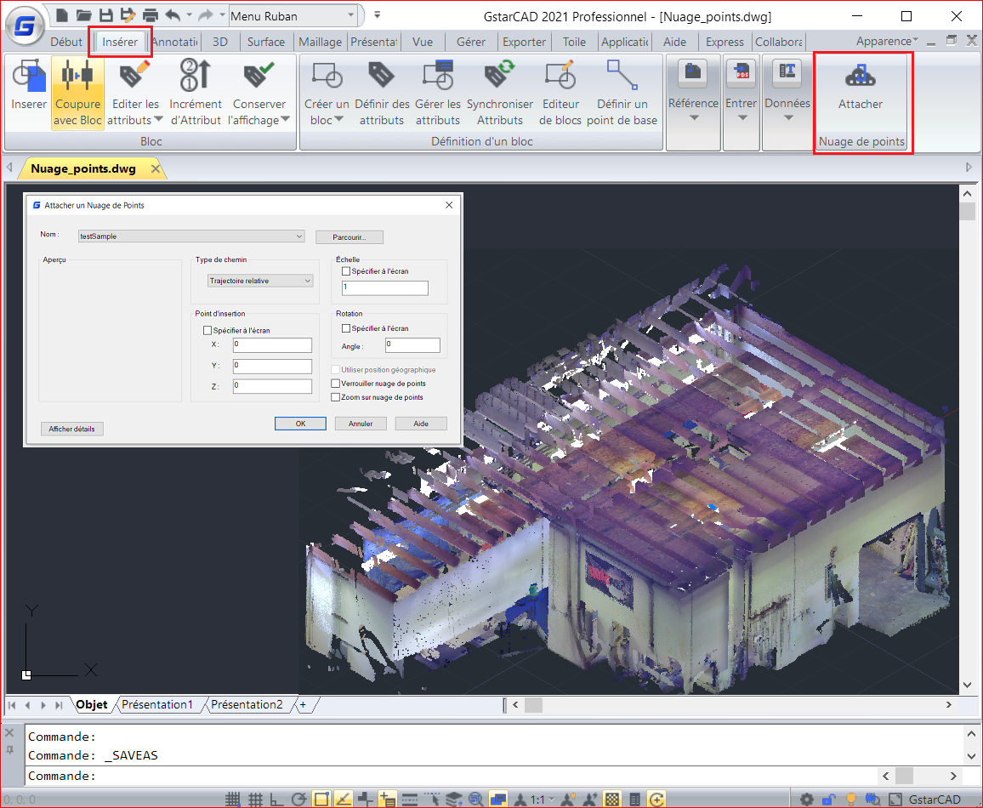Toggle object snap in status bar
This screenshot has width=983, height=808.
[321, 799]
